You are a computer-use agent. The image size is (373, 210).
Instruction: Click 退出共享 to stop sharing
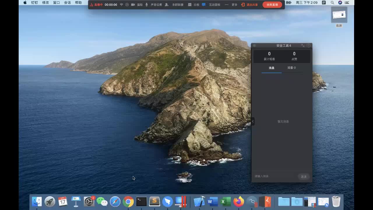[x=250, y=5]
